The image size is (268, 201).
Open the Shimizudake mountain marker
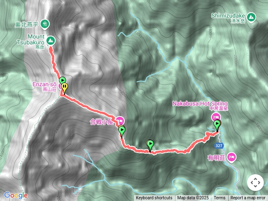coord(251,17)
